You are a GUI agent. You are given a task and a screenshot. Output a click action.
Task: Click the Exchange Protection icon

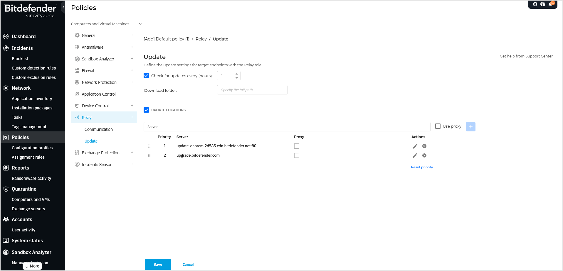[77, 153]
